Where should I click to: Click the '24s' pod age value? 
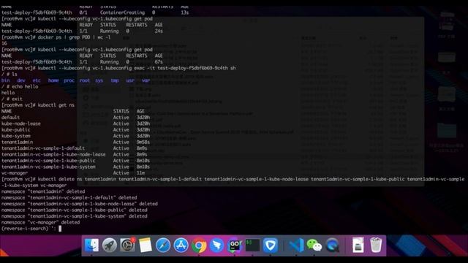(159, 31)
